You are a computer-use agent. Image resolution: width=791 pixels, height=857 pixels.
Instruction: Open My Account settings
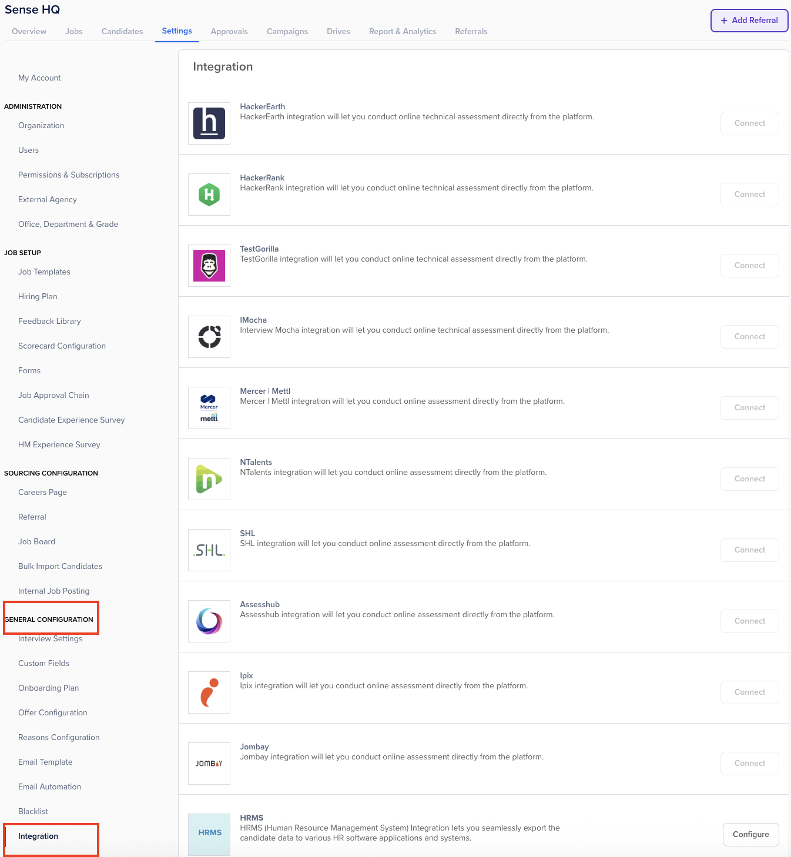click(x=39, y=78)
